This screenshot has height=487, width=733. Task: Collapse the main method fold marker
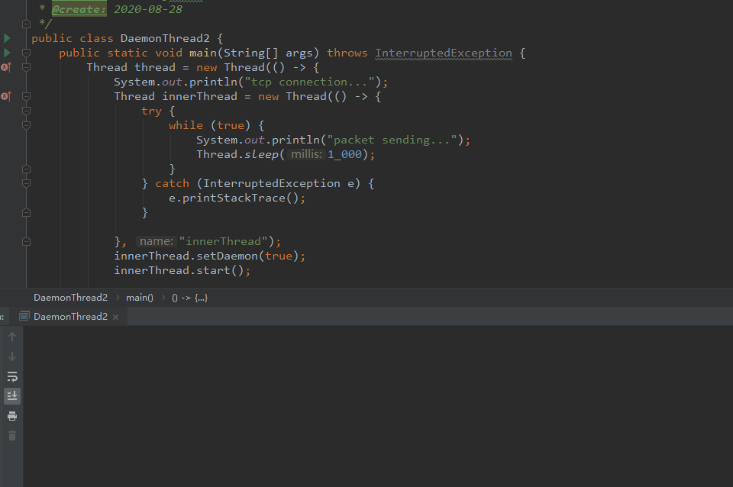(x=26, y=53)
